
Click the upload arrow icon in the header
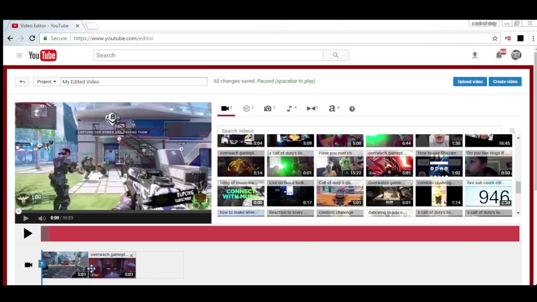click(x=475, y=55)
